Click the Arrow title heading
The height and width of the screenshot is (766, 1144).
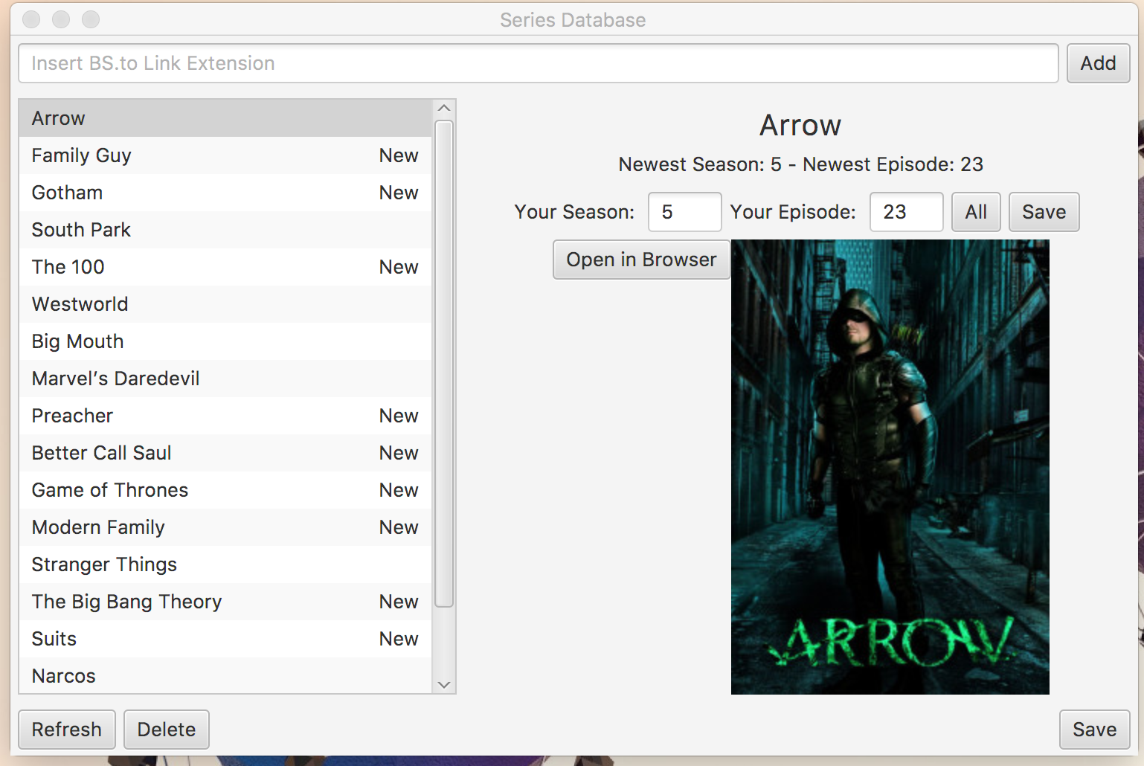coord(800,125)
